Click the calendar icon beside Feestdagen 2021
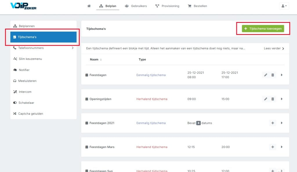The image size is (297, 172). (x=87, y=123)
